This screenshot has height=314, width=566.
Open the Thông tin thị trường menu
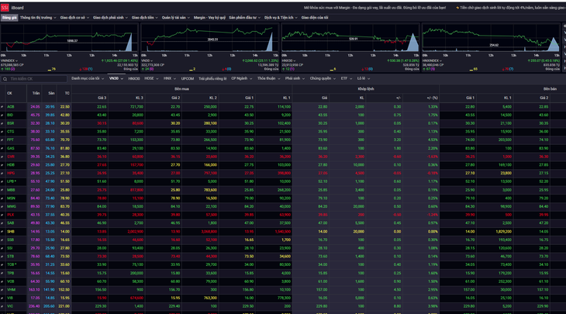[x=38, y=17]
